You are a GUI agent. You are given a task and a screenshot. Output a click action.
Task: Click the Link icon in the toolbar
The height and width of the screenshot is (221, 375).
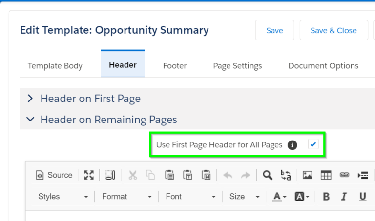pos(344,175)
